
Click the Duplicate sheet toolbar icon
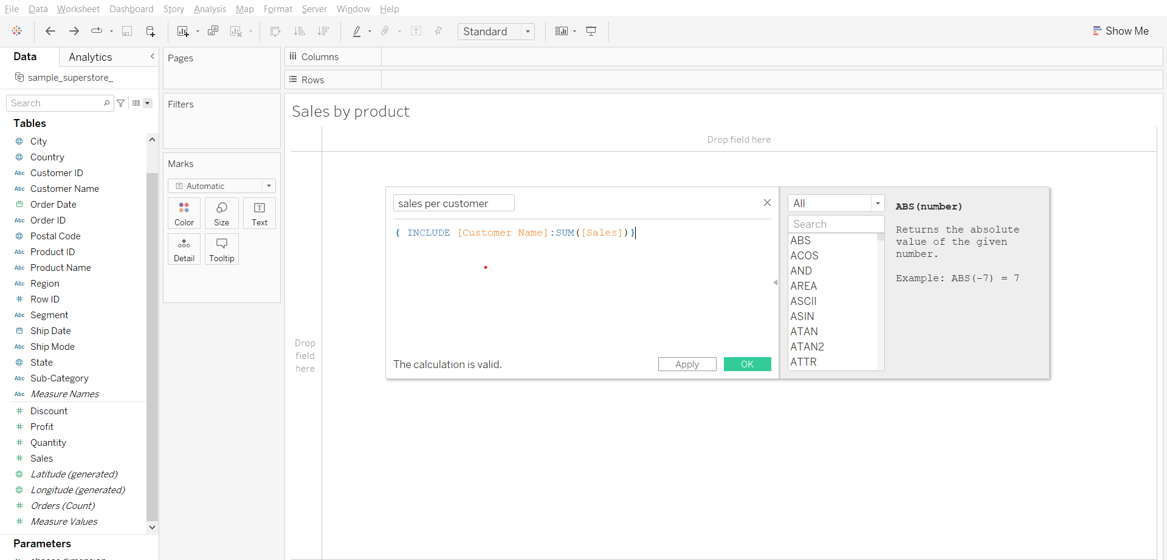coord(213,31)
